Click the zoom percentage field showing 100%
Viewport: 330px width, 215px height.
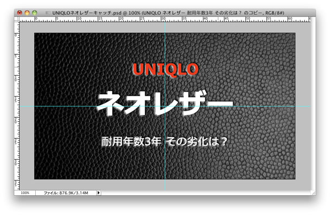[25, 193]
